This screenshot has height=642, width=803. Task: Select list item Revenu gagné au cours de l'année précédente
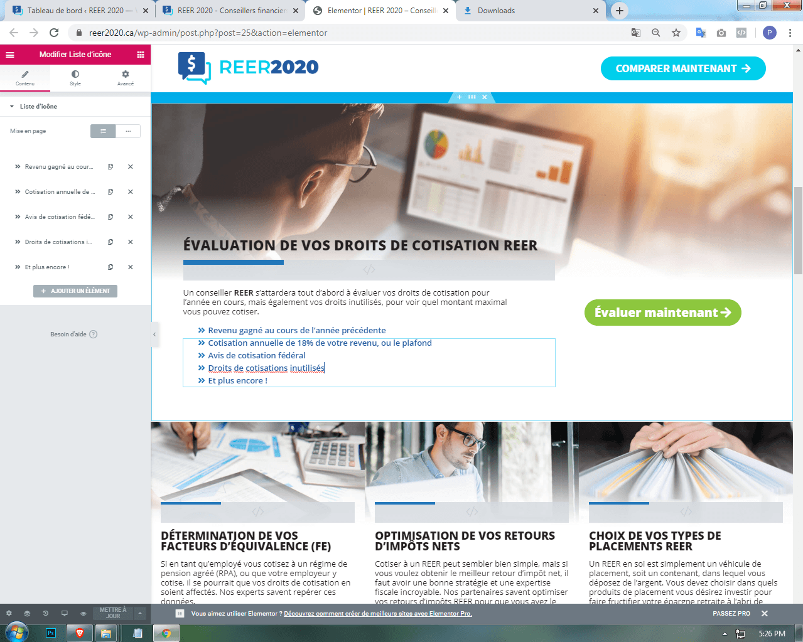(x=297, y=331)
